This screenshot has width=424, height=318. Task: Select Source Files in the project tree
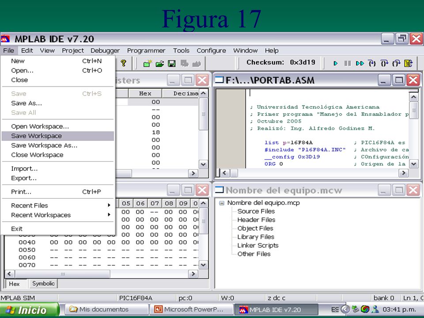tap(256, 211)
